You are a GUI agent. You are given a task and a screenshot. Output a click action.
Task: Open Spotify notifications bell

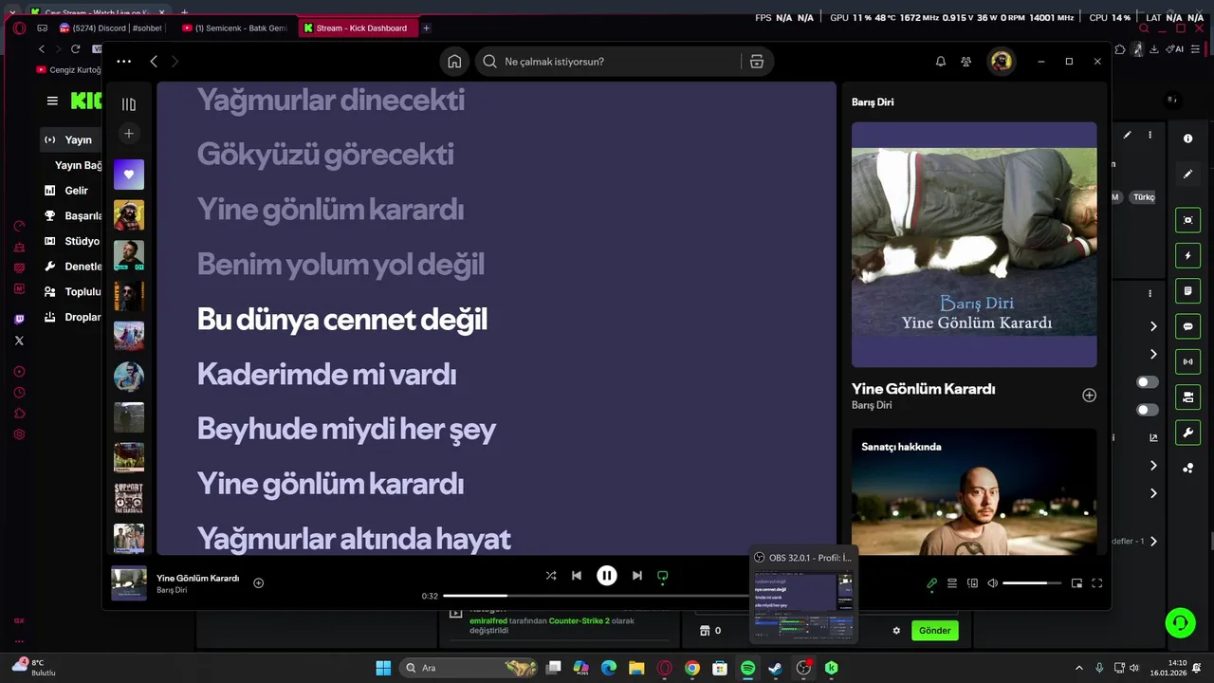(941, 62)
